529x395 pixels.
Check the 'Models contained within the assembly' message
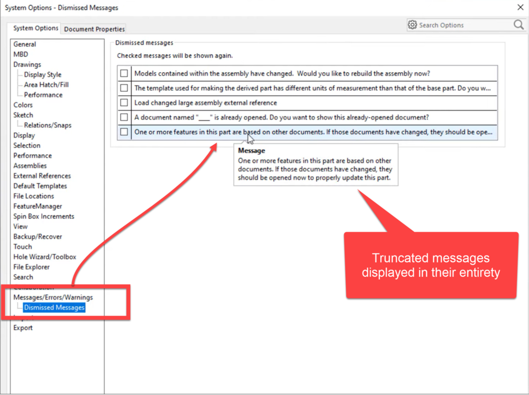click(x=124, y=73)
